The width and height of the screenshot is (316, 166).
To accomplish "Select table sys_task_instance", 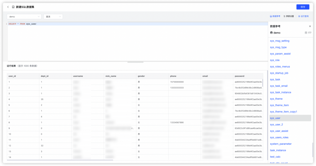I will pyautogui.click(x=280, y=92).
